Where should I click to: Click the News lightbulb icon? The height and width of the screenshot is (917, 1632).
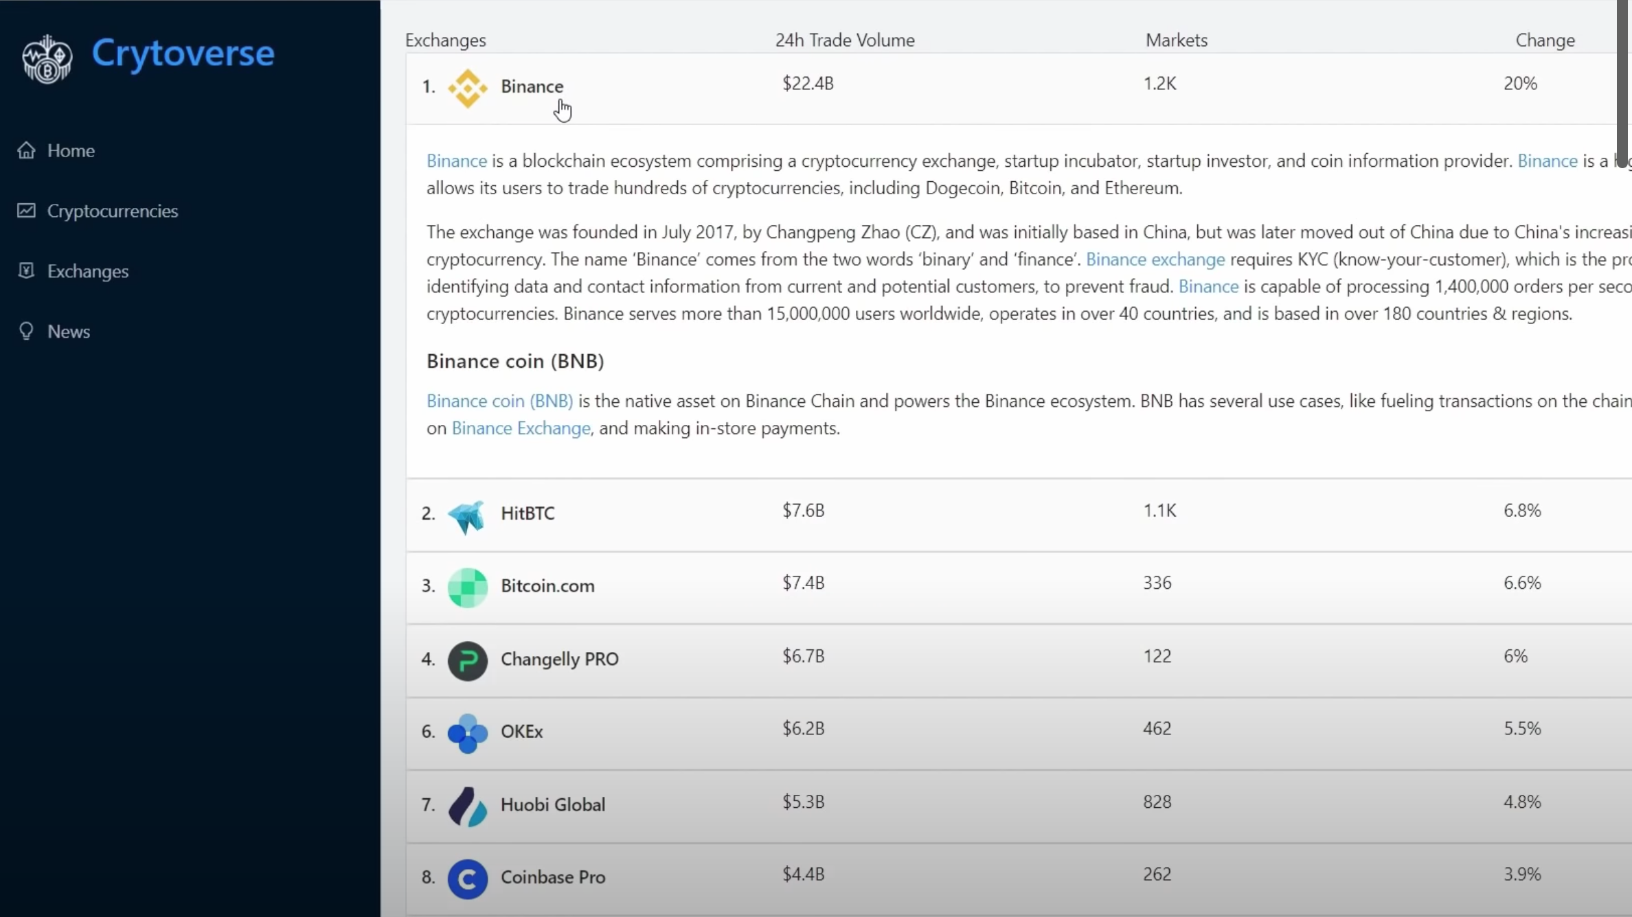[x=26, y=332]
